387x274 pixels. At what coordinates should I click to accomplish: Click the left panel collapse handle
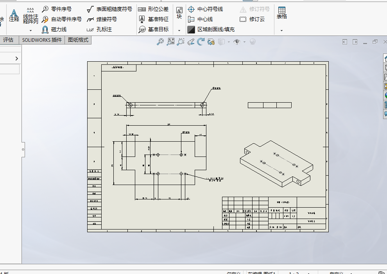point(23,149)
